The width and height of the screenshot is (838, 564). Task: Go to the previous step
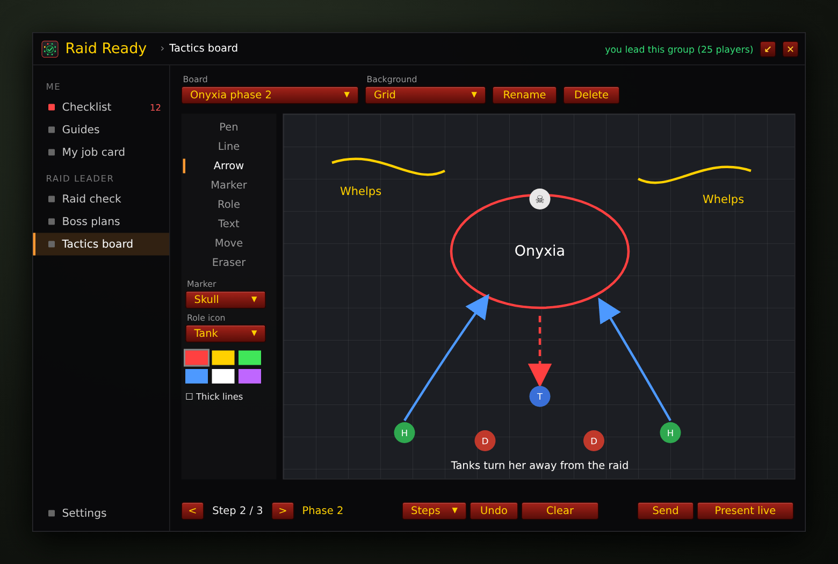(192, 510)
